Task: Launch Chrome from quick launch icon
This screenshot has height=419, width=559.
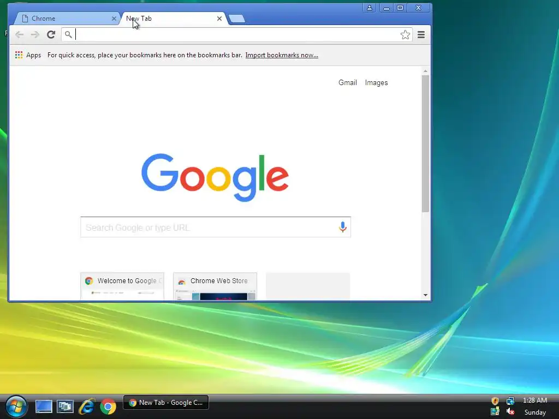Action: pos(108,406)
